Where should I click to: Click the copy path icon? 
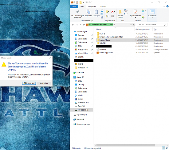pyautogui.click(x=102, y=14)
